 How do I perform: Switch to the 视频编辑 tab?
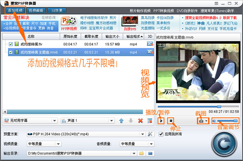(x=36, y=11)
